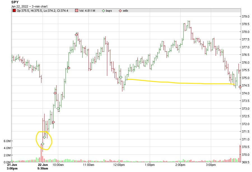The width and height of the screenshot is (252, 172).
Task: Select the final sell marker at 374.4 close
Action: [240, 87]
